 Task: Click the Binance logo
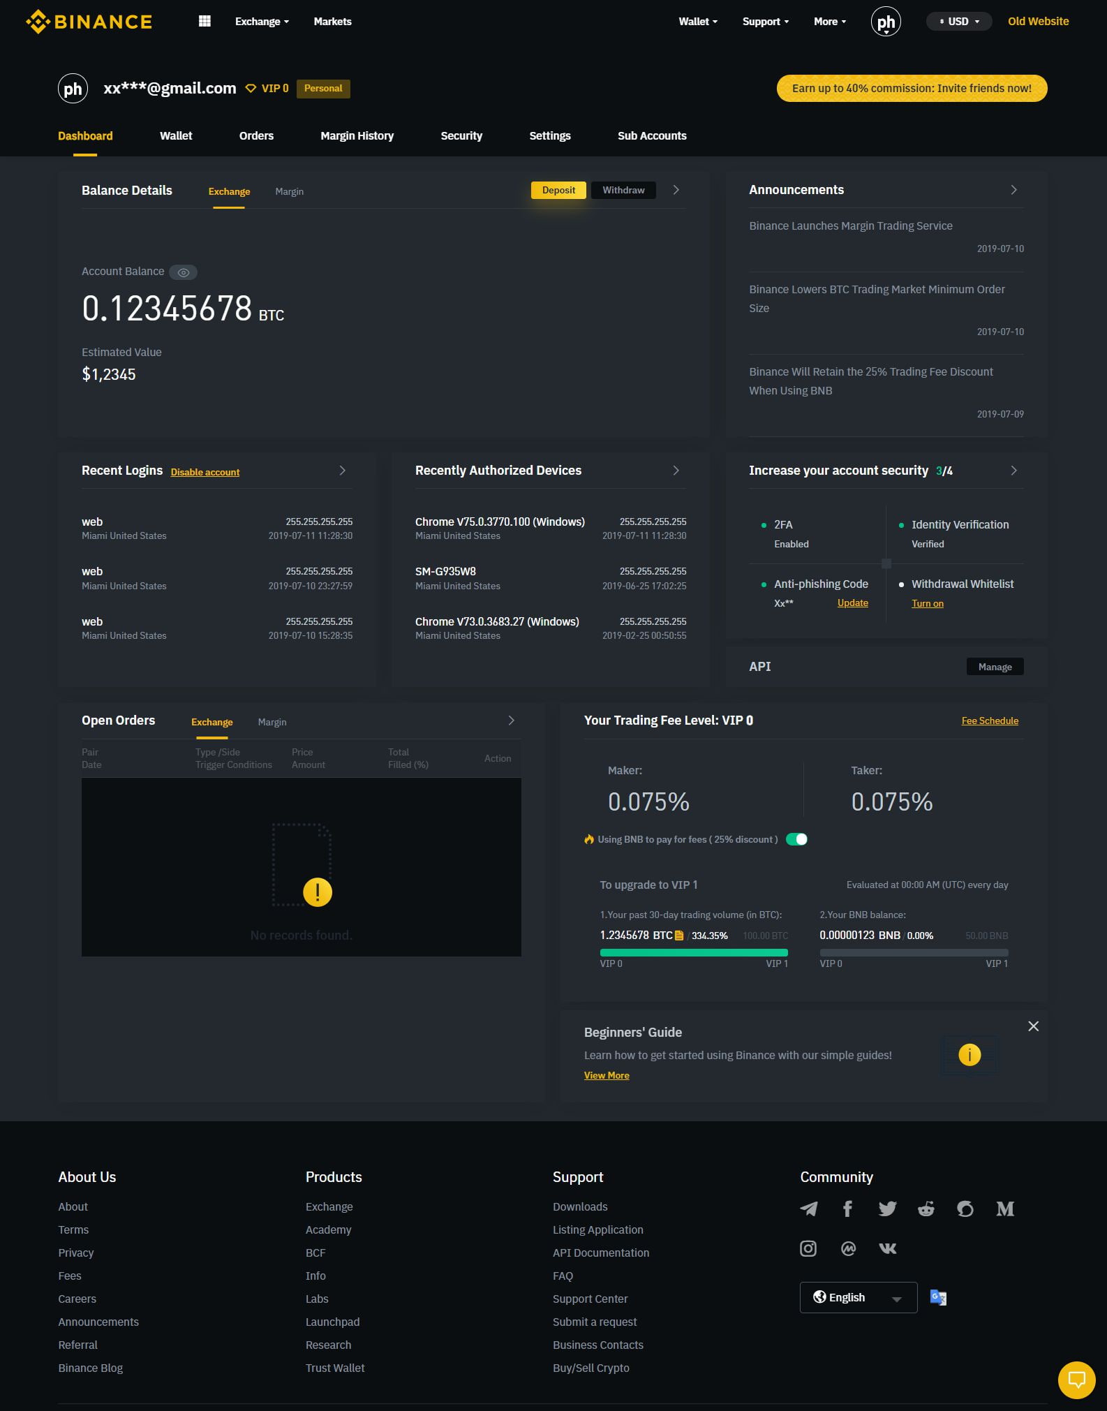pyautogui.click(x=89, y=22)
